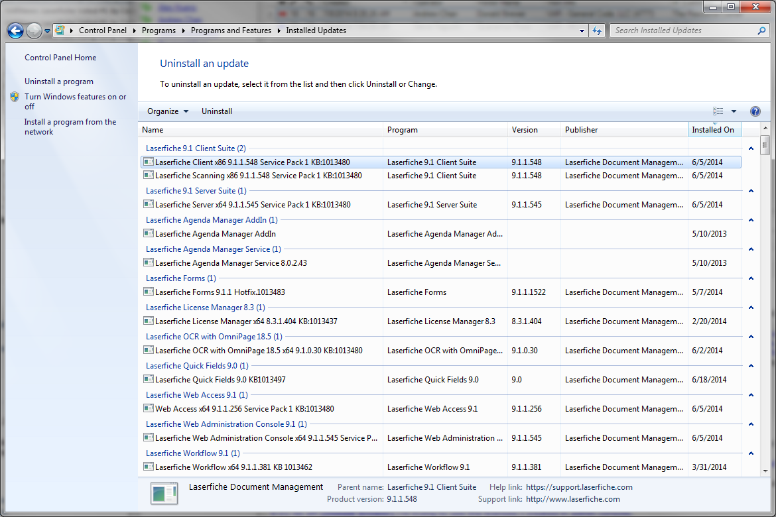
Task: Click the icon for Web Access x64 update
Action: click(148, 409)
